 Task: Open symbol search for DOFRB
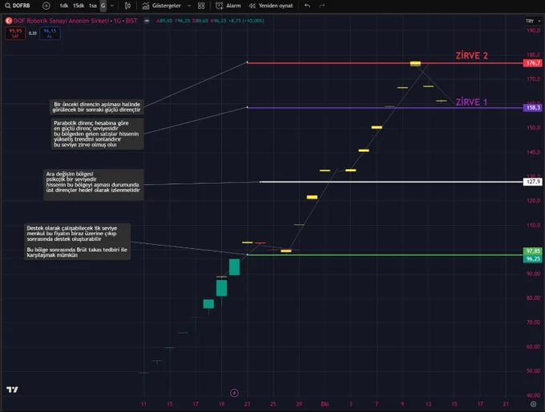point(18,6)
